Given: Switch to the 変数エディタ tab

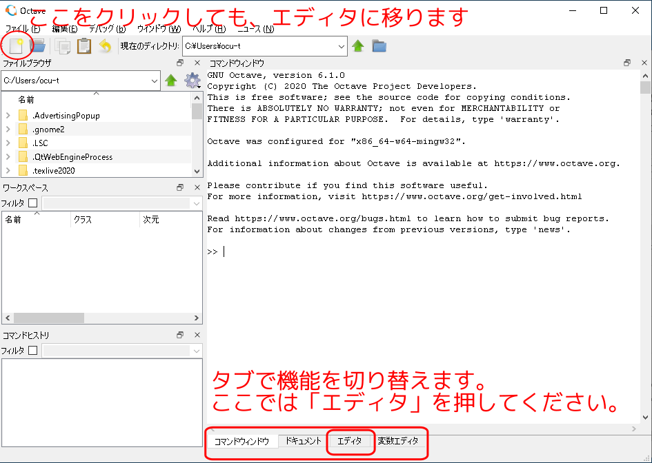Looking at the screenshot, I should (x=398, y=441).
